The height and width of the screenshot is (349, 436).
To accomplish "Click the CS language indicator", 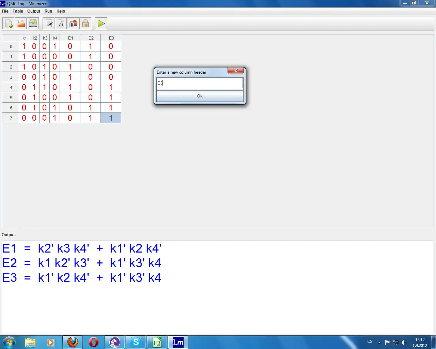I will [x=370, y=342].
